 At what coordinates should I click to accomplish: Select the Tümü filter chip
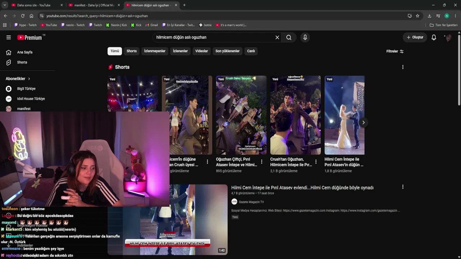115,51
